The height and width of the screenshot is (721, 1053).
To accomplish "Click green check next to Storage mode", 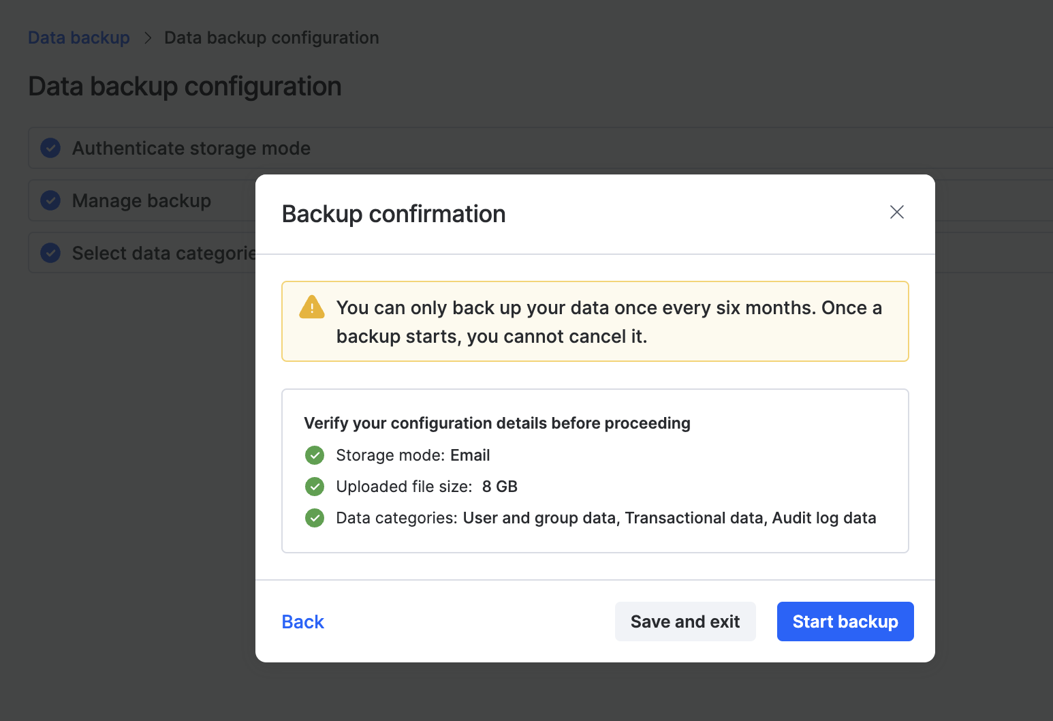I will pyautogui.click(x=315, y=455).
